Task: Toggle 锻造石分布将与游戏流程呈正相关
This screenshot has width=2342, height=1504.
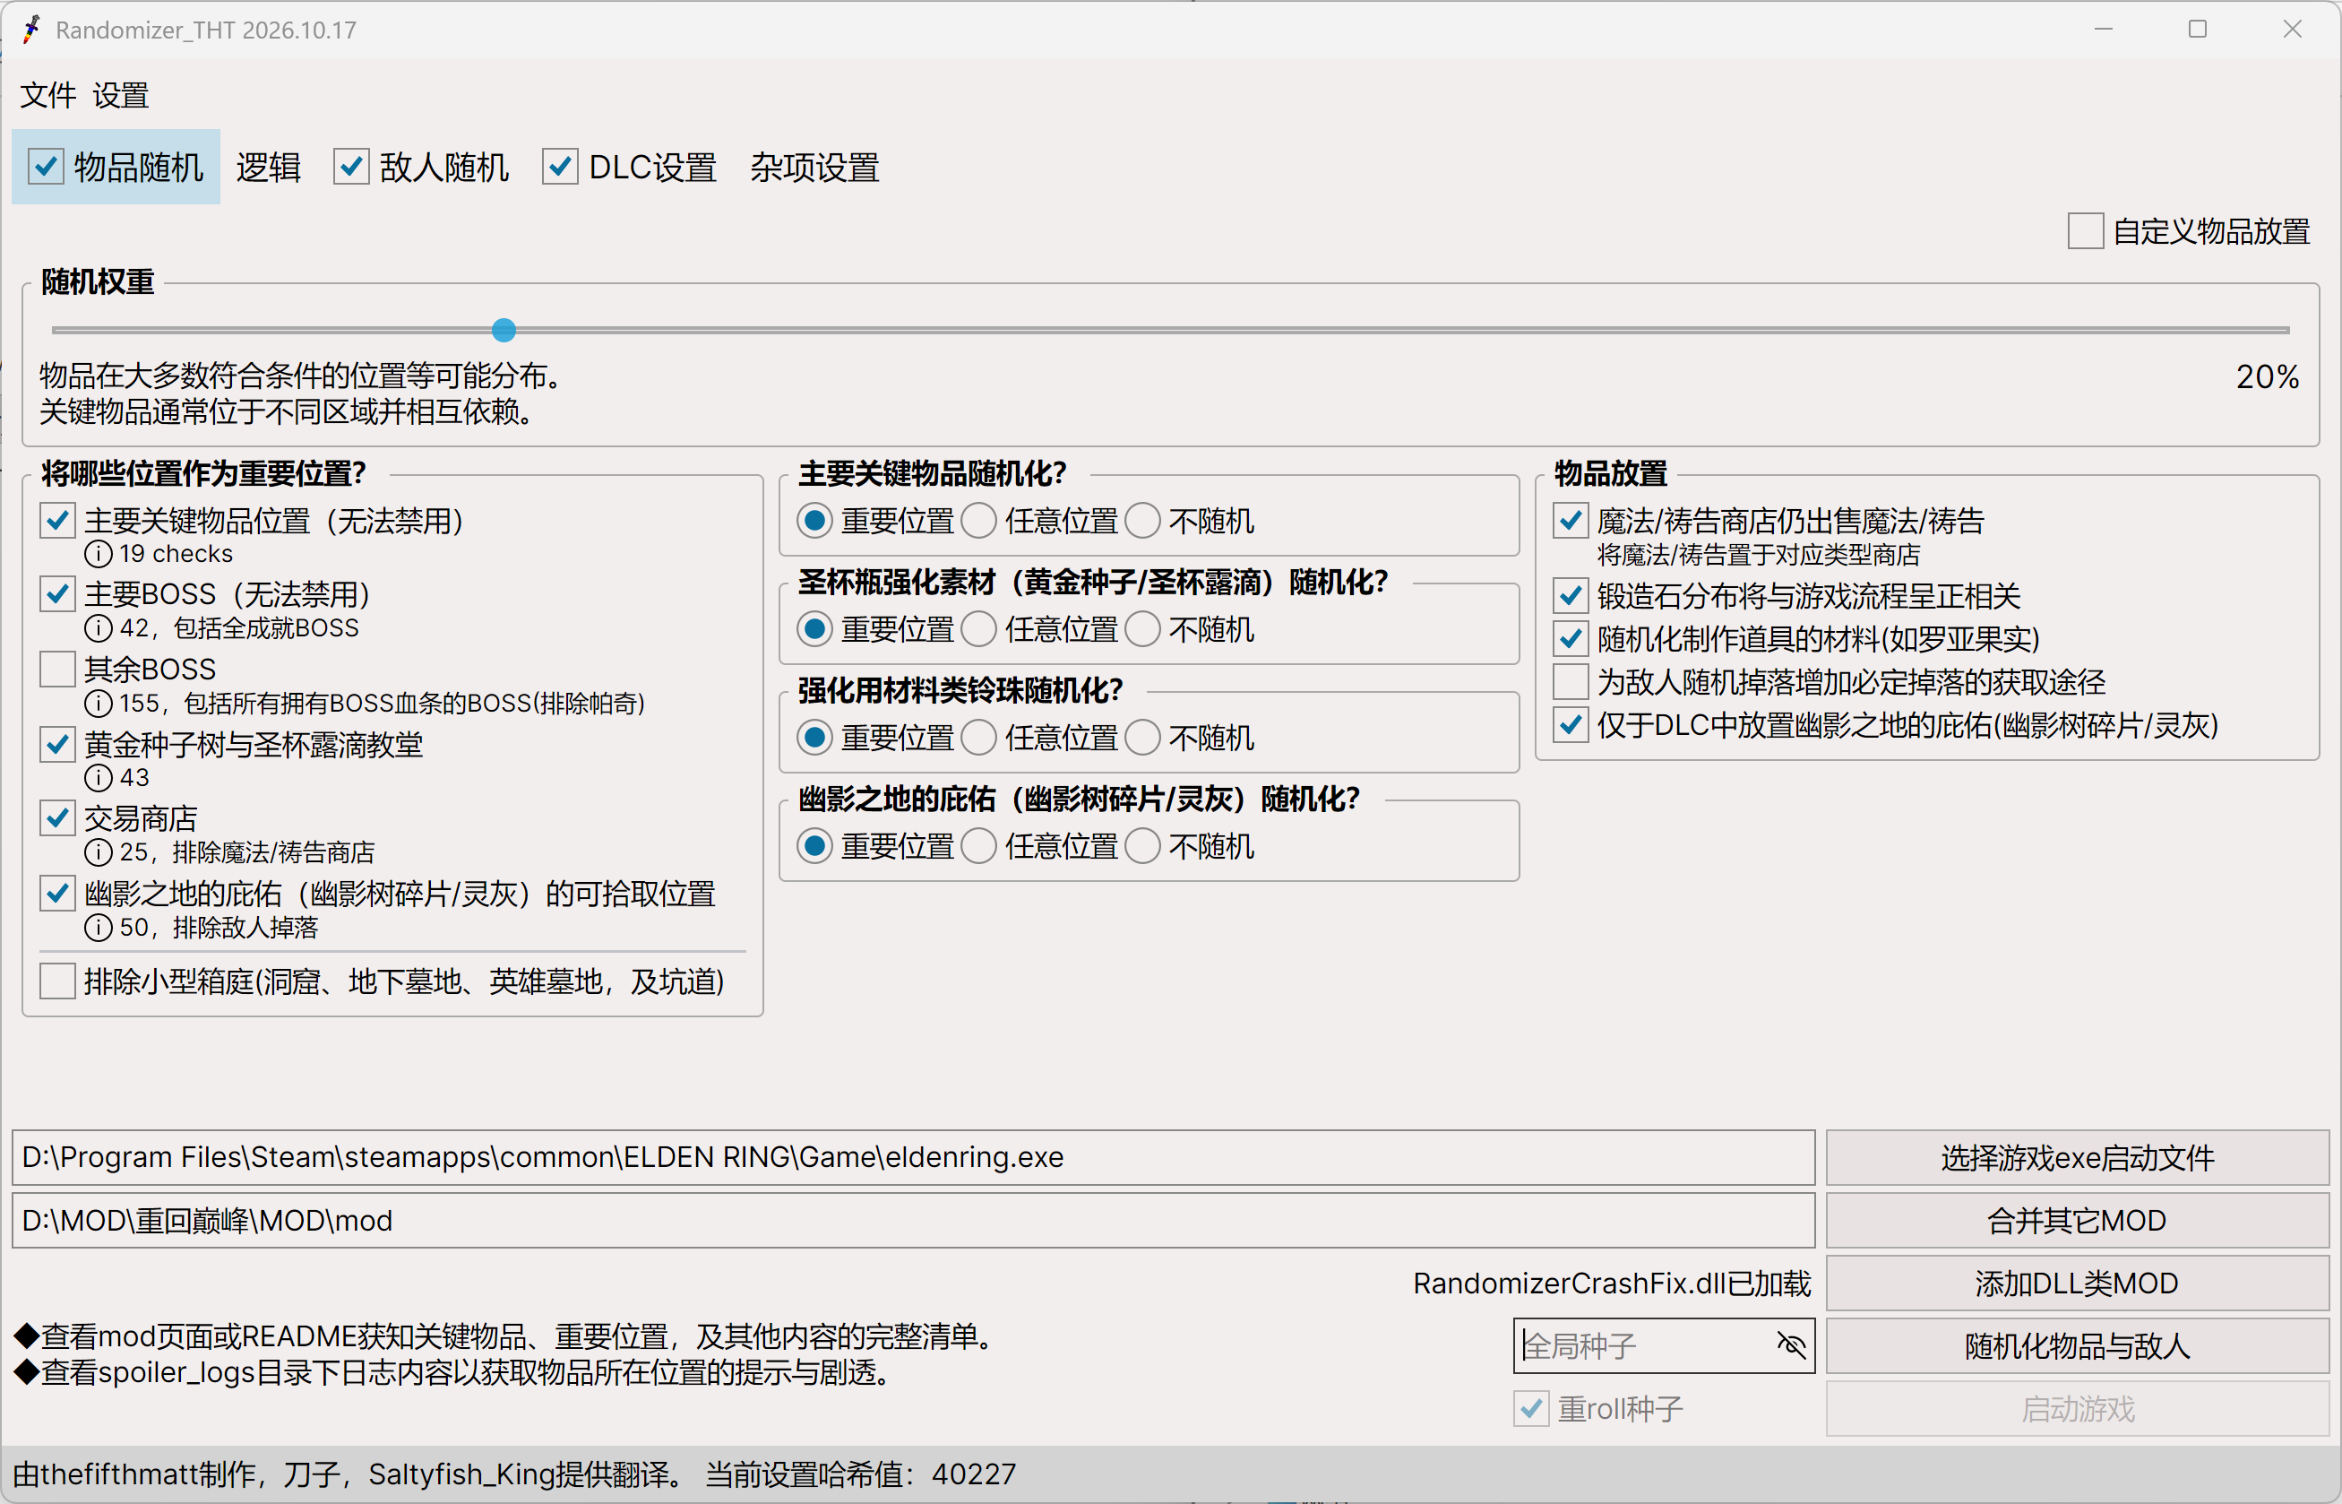Action: [1571, 596]
